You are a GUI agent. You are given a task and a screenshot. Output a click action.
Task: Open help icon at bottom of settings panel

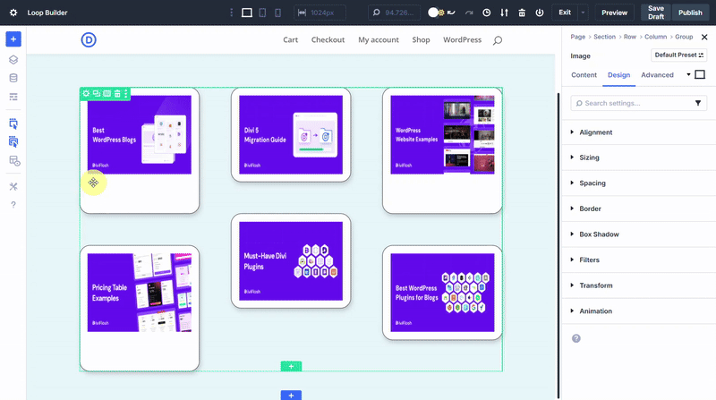coord(576,338)
